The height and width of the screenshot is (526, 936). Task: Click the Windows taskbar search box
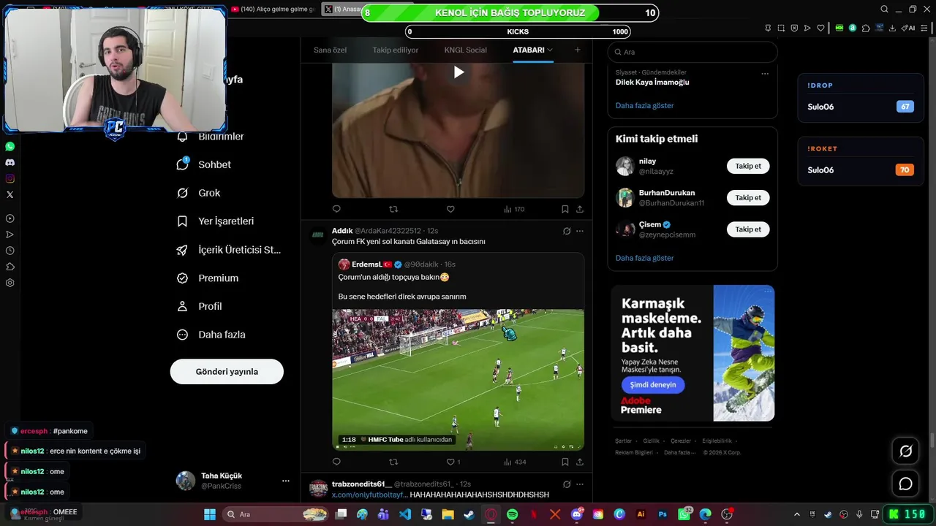coord(274,514)
